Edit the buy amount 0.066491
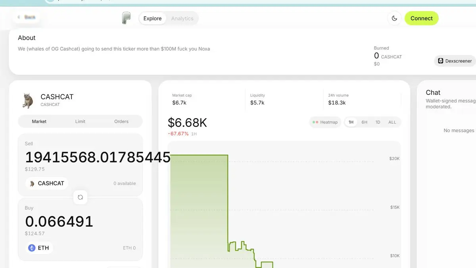Screen dimensions: 476x268 click(x=59, y=222)
